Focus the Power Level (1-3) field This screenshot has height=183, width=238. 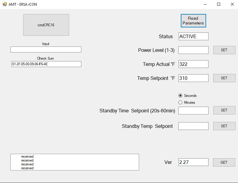[193, 50]
